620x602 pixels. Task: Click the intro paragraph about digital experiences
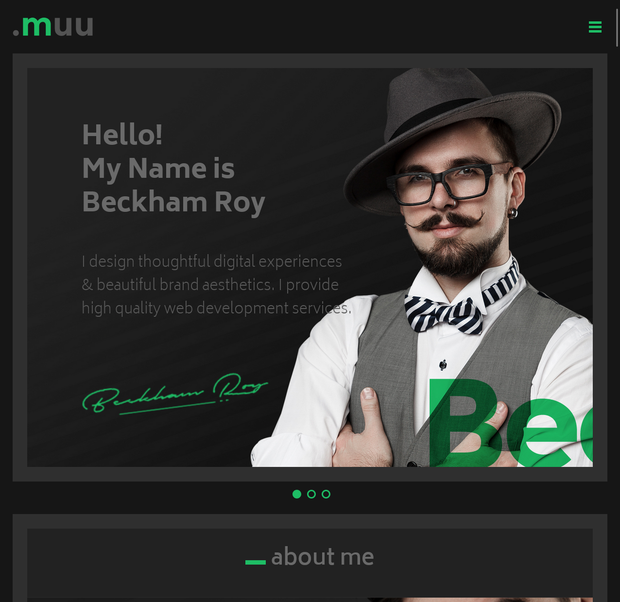point(217,285)
